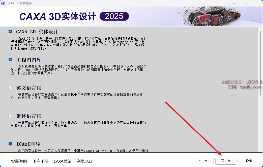Click the 英文语言包 heading text
Viewport: 263px width, 167px height.
click(29, 88)
